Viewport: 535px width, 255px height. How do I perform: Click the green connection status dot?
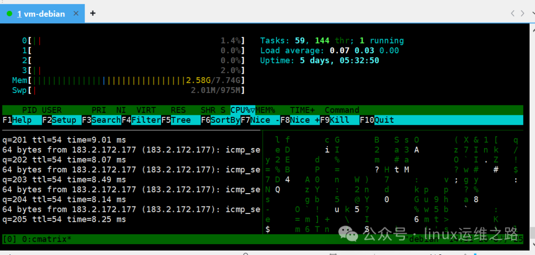9,14
